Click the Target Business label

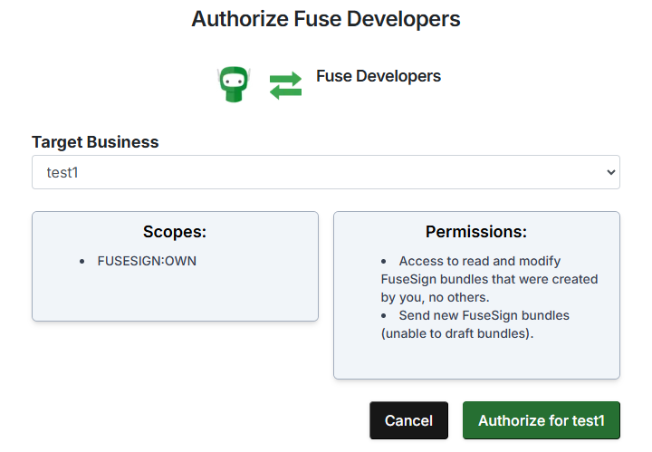pyautogui.click(x=95, y=142)
